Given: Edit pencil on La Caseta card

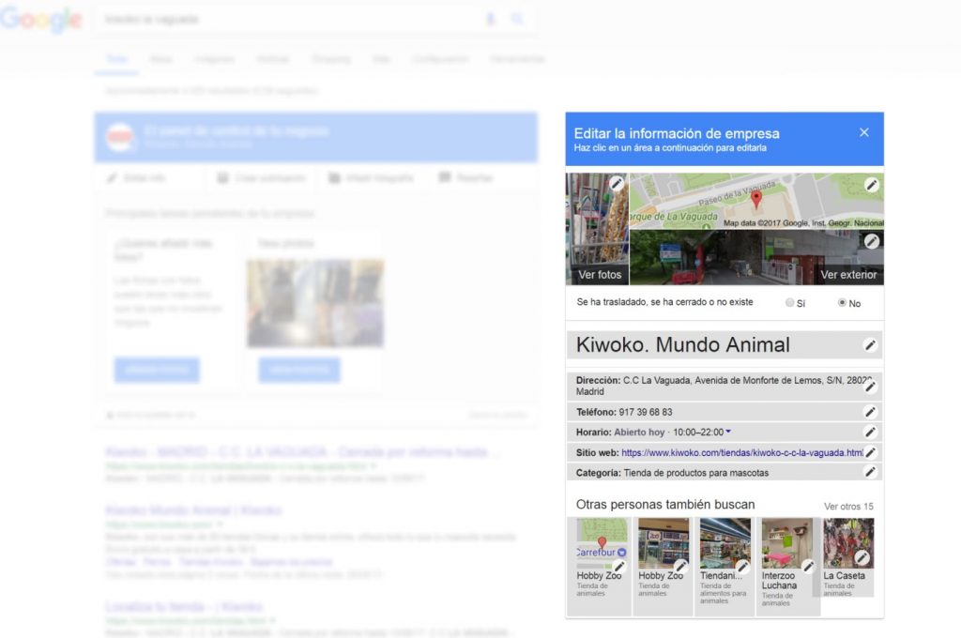Looking at the screenshot, I should [x=862, y=557].
